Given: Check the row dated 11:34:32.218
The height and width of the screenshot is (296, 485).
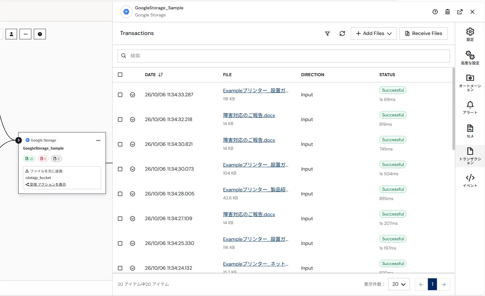Looking at the screenshot, I should [120, 120].
